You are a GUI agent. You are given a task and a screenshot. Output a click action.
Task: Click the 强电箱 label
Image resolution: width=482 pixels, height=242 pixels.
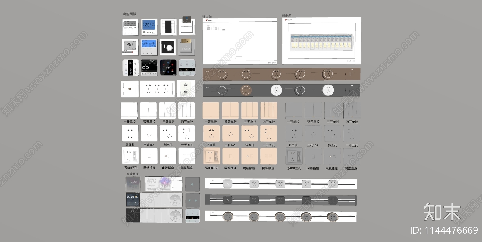click(x=207, y=17)
